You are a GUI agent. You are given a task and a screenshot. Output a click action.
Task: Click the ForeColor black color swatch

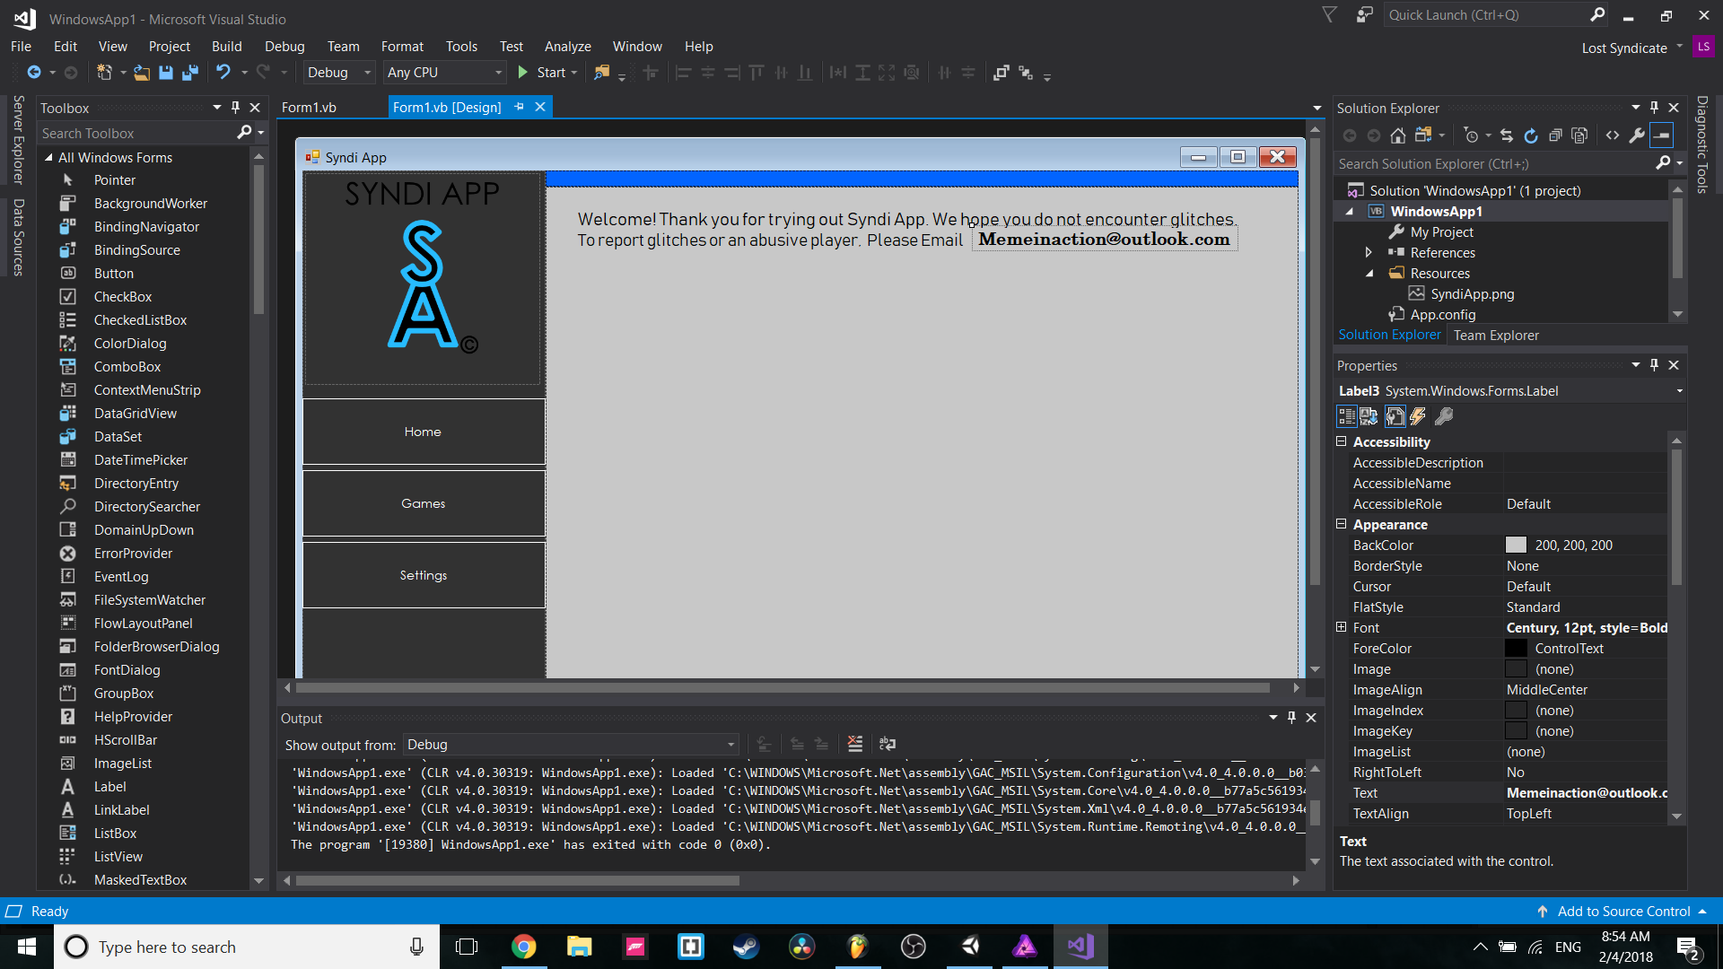pyautogui.click(x=1516, y=649)
